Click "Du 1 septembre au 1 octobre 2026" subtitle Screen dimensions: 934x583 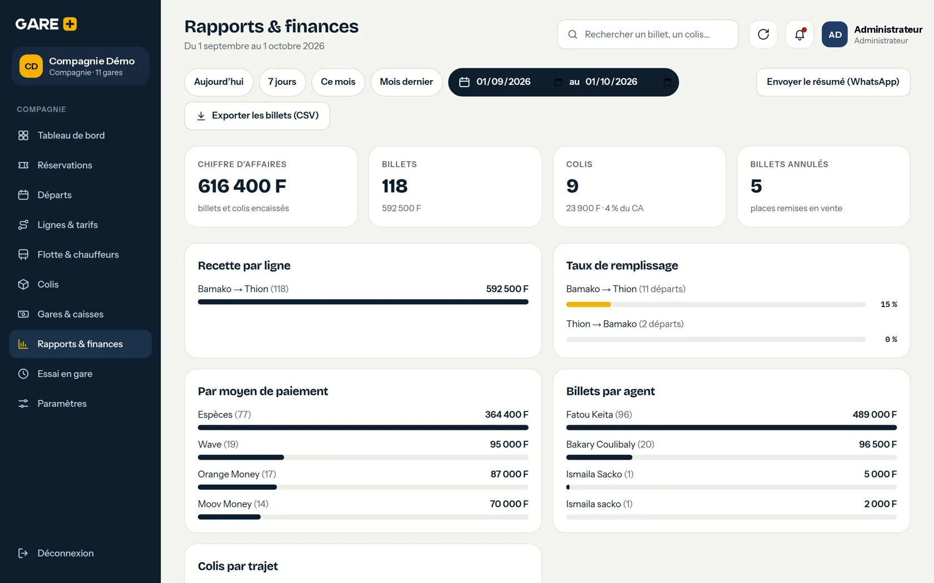tap(254, 46)
